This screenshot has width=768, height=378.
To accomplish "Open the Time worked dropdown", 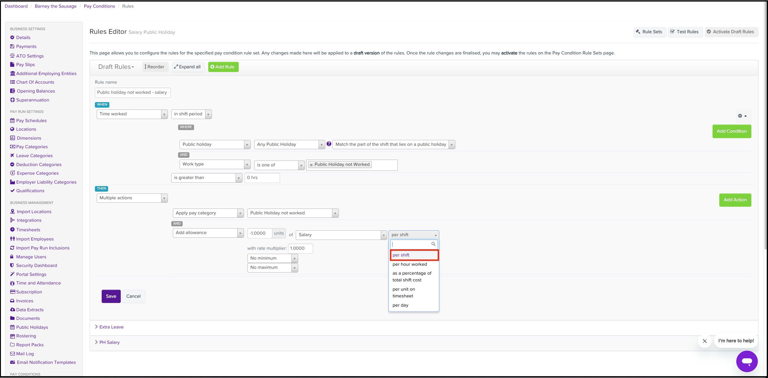I will pyautogui.click(x=132, y=114).
